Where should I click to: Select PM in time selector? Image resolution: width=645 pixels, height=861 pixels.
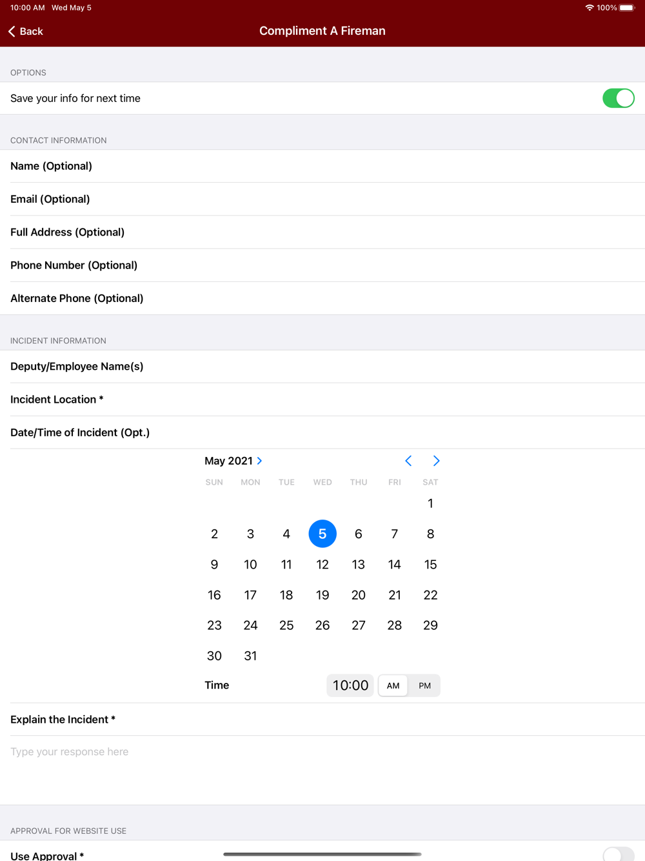(x=424, y=685)
